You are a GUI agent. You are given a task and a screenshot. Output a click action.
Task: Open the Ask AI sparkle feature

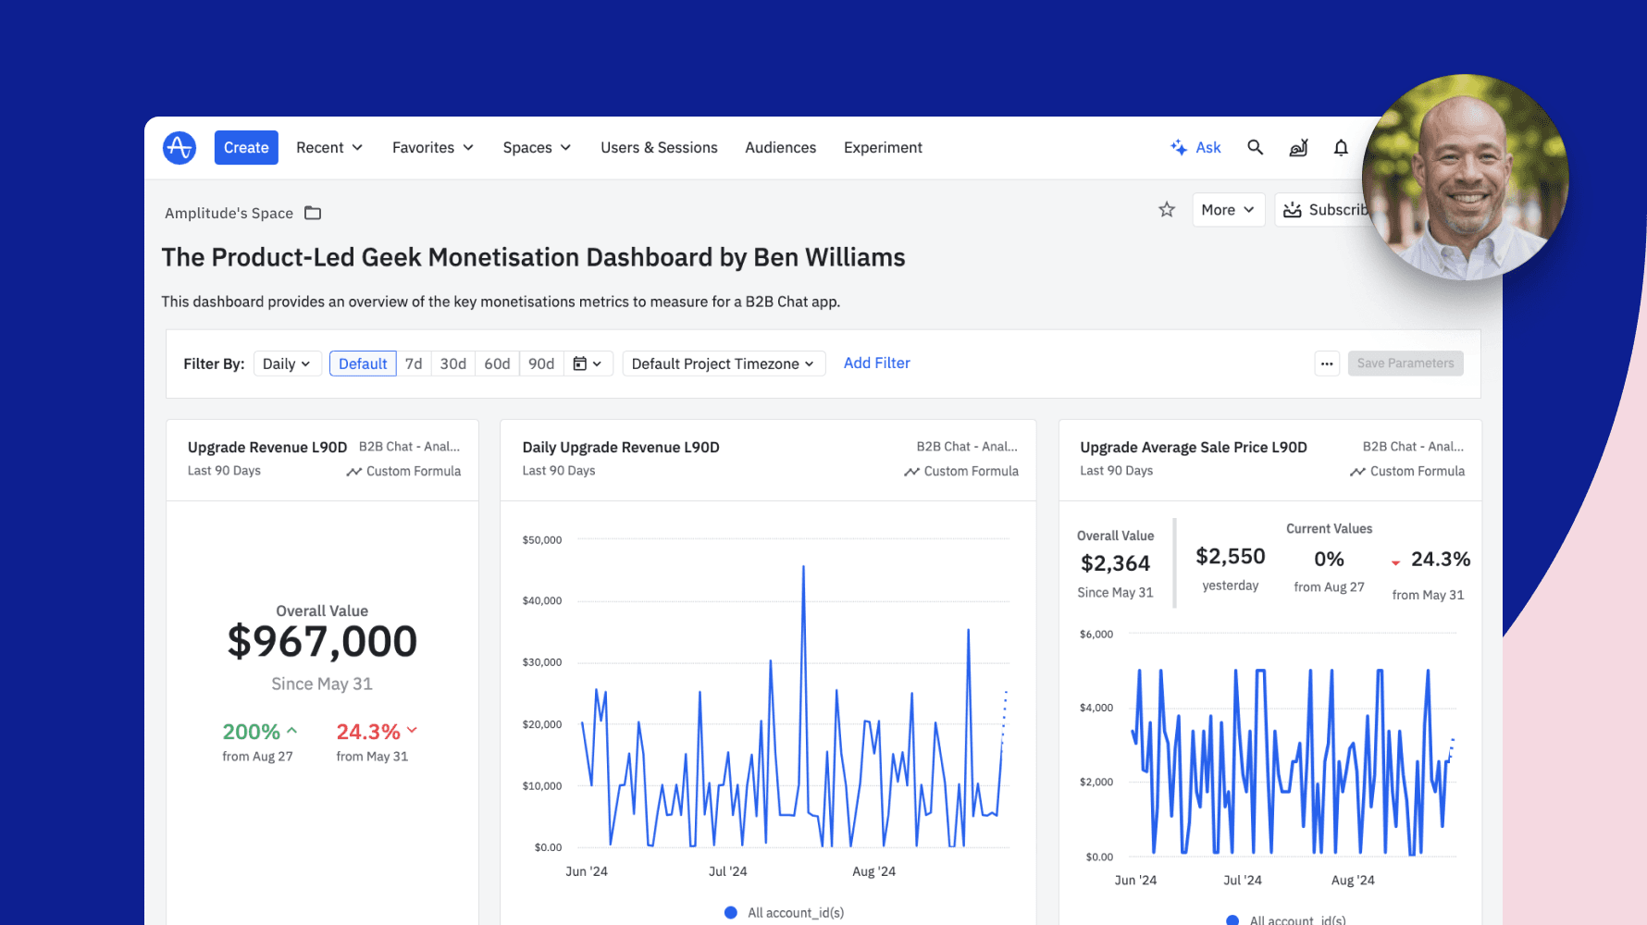coord(1195,147)
